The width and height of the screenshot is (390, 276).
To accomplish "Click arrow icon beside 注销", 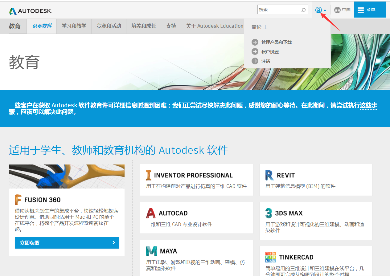I will point(255,61).
